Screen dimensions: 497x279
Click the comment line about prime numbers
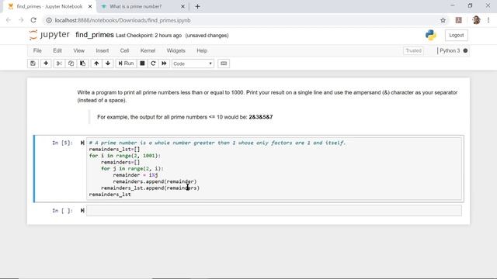[217, 143]
